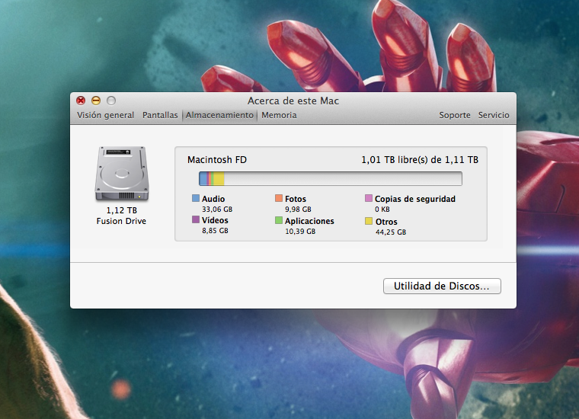The width and height of the screenshot is (579, 419).
Task: Click the 9,98 GB photos value
Action: point(298,209)
